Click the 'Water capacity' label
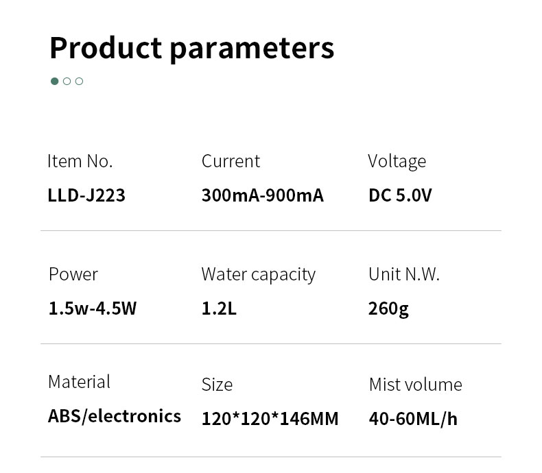542x473 pixels. [x=258, y=274]
